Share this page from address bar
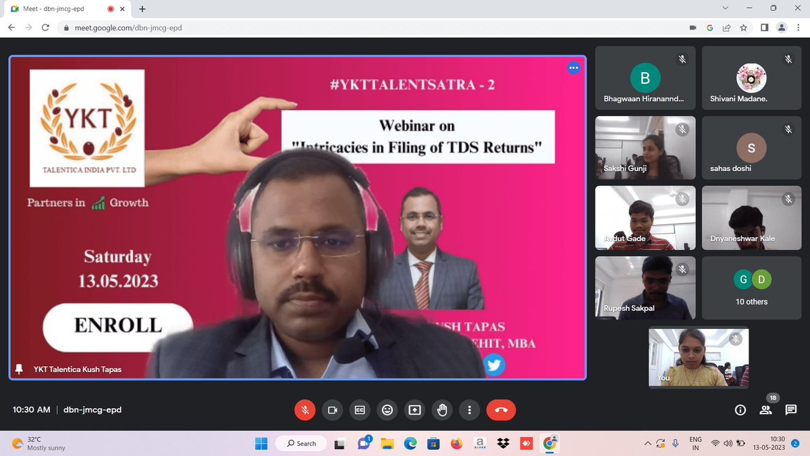This screenshot has width=810, height=456. [x=726, y=28]
